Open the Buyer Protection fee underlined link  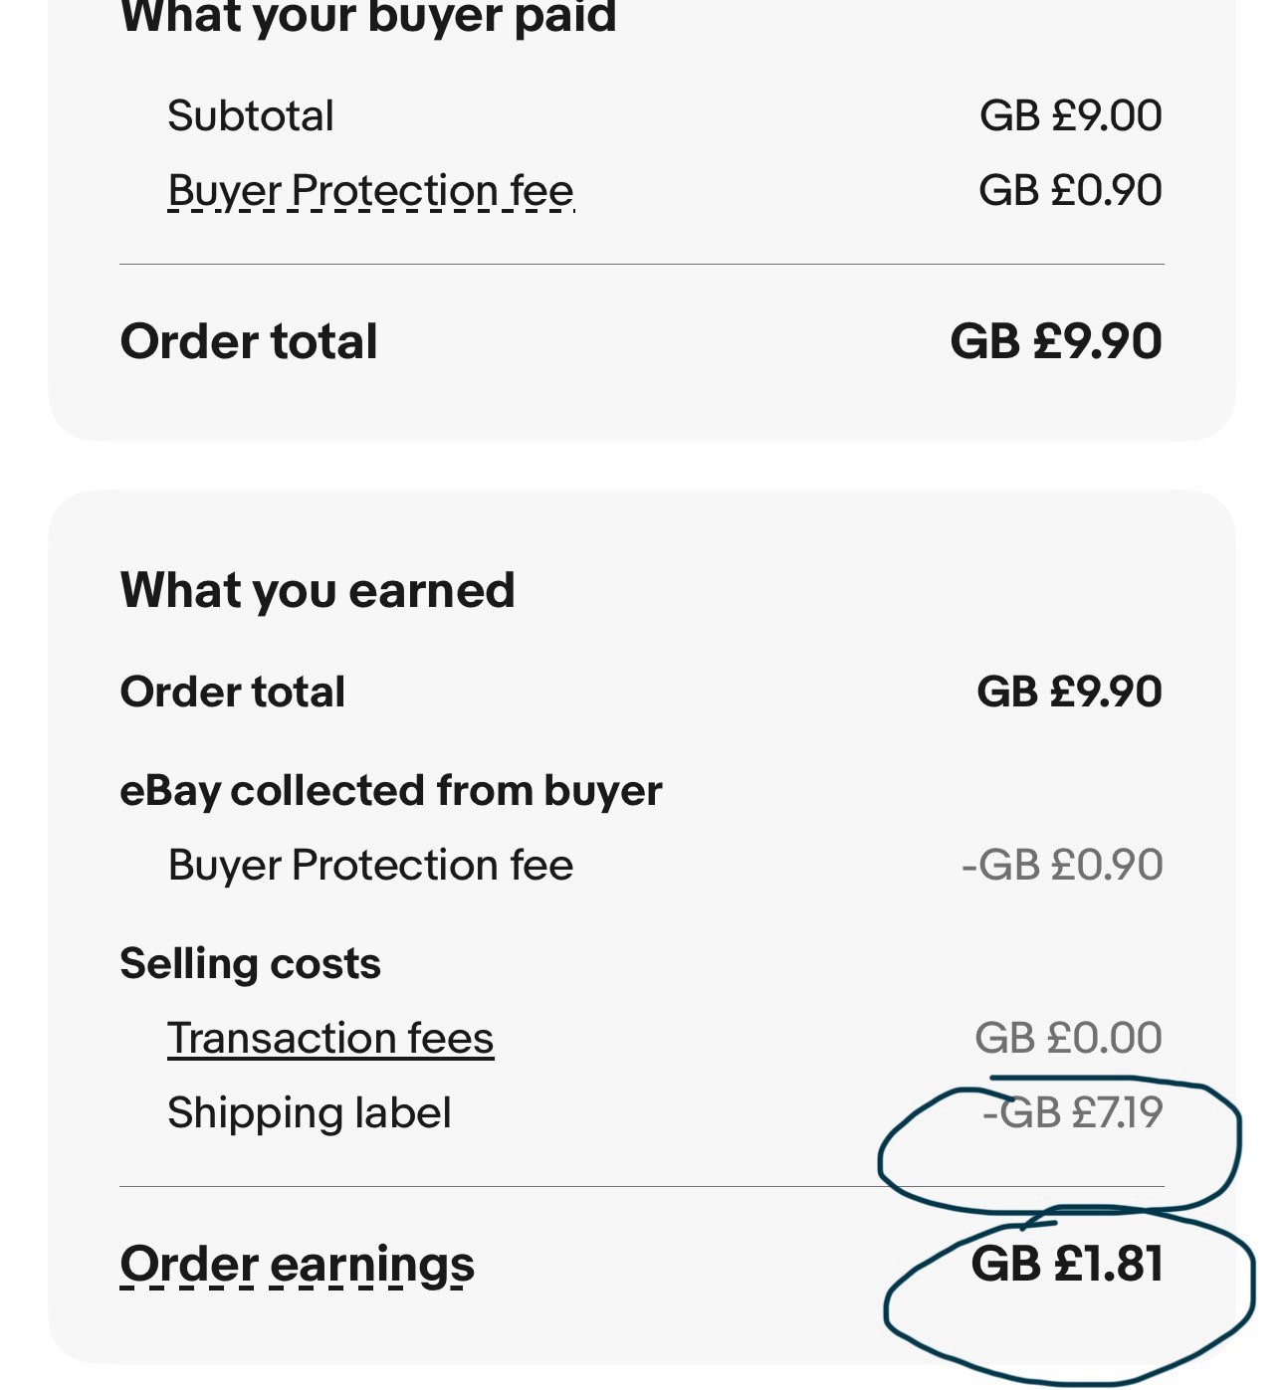click(370, 191)
